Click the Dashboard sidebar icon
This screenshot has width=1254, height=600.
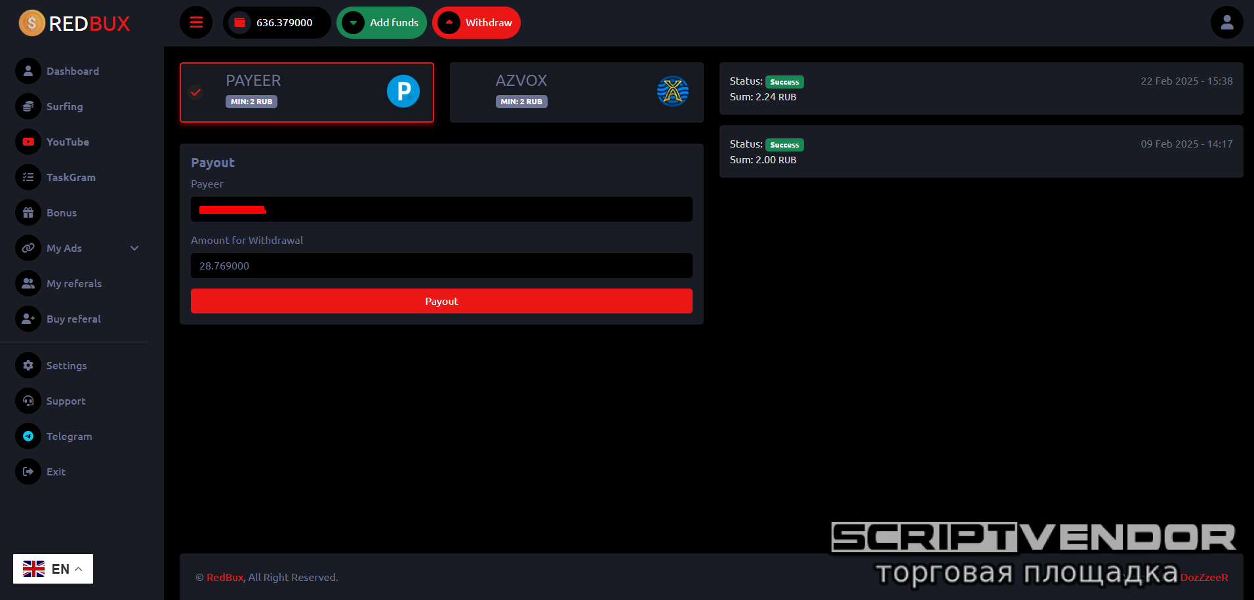point(28,71)
